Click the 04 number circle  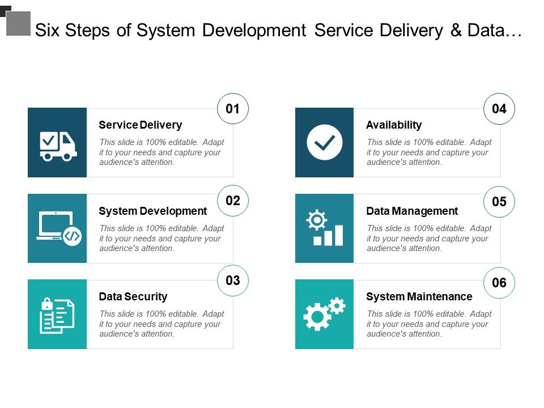click(x=499, y=109)
